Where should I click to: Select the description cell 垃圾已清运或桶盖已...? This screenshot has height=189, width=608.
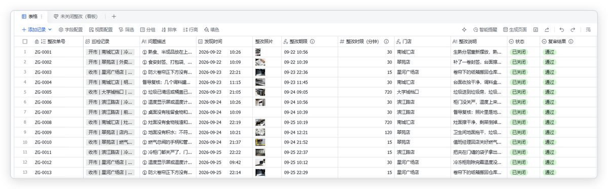click(167, 92)
